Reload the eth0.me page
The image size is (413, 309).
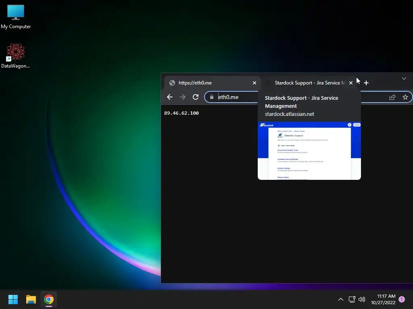(x=196, y=97)
